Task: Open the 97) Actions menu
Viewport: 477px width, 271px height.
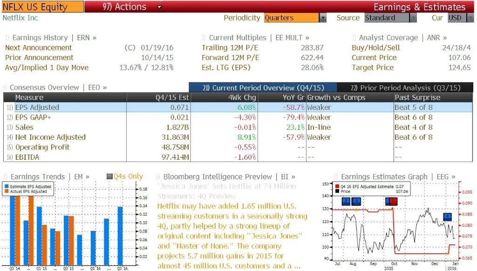Action: coord(124,7)
